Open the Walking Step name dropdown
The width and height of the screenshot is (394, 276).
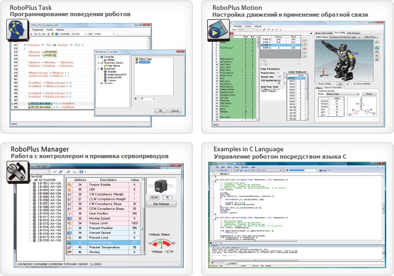pos(358,94)
